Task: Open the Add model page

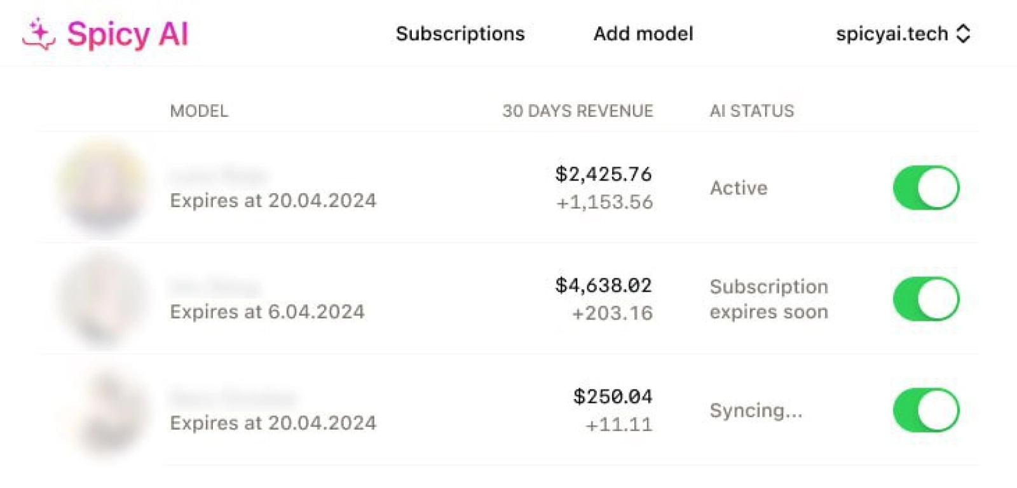Action: [643, 34]
